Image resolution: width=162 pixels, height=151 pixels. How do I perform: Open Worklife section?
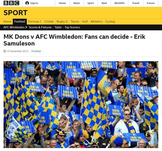(119, 3)
